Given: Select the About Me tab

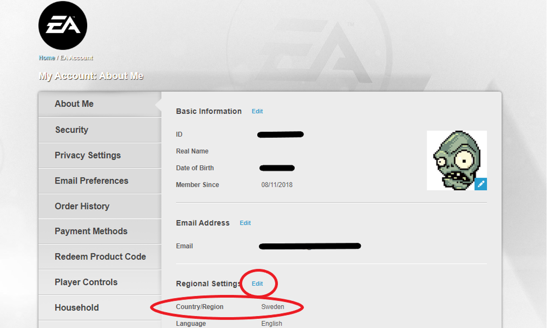Looking at the screenshot, I should pyautogui.click(x=74, y=104).
